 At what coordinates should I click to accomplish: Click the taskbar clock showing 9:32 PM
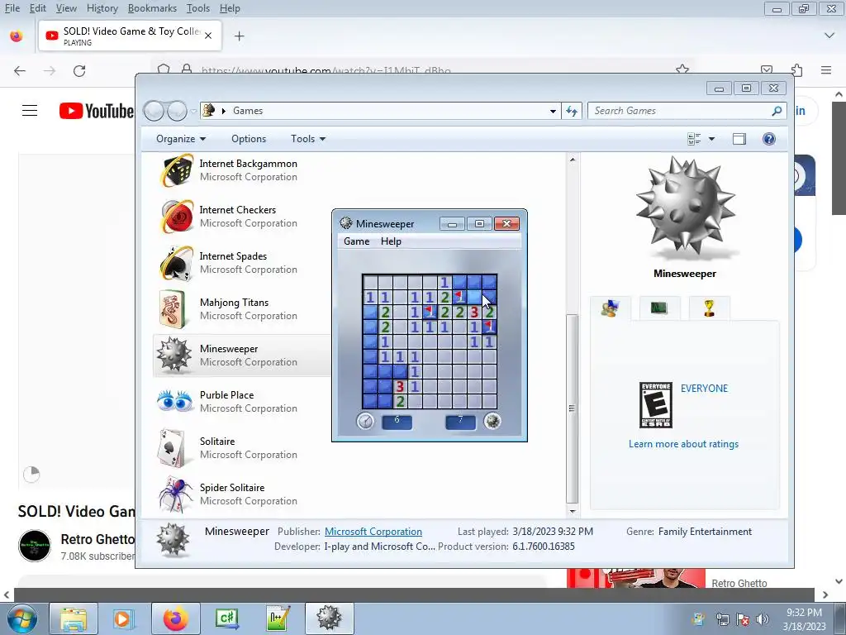805,613
